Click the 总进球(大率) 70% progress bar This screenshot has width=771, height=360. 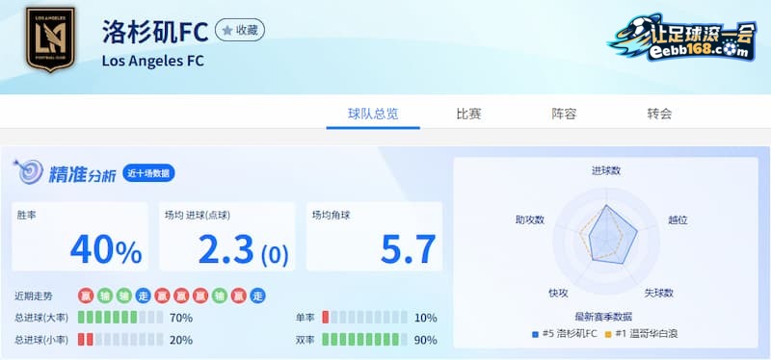tap(120, 318)
